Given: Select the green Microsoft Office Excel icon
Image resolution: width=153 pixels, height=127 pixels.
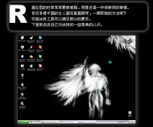Looking at the screenshot, I should [x=40, y=58].
